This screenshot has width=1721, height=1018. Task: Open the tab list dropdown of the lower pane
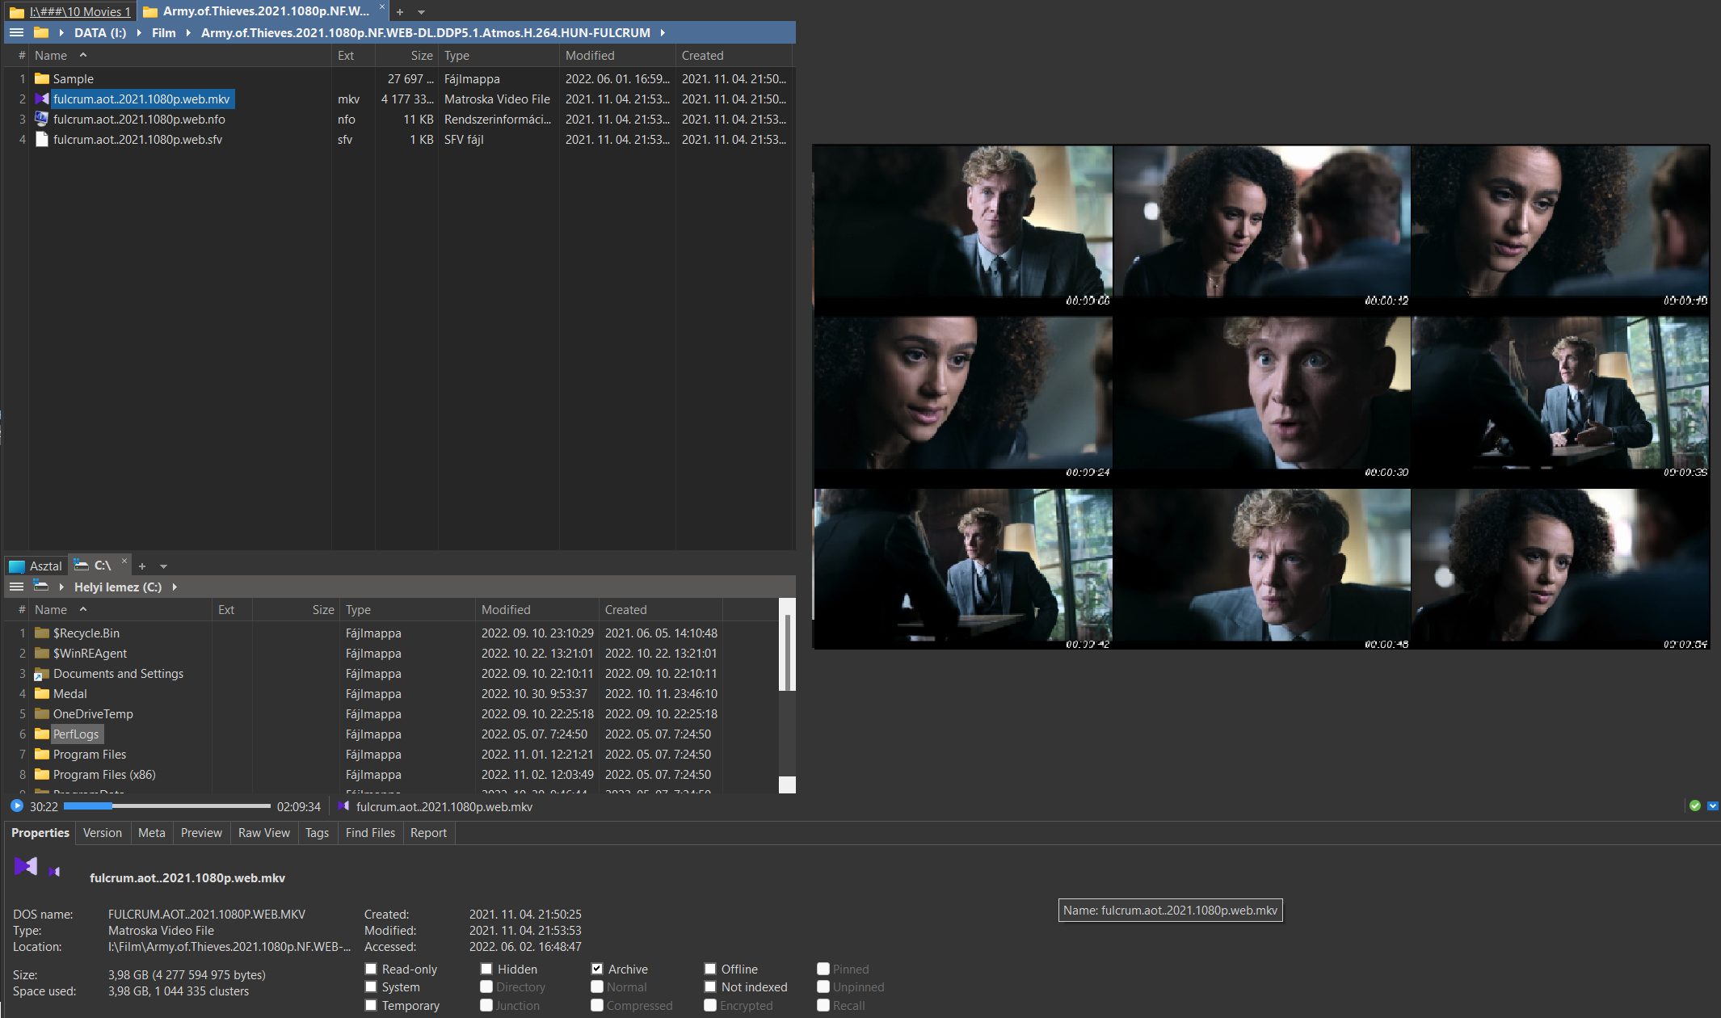tap(163, 566)
